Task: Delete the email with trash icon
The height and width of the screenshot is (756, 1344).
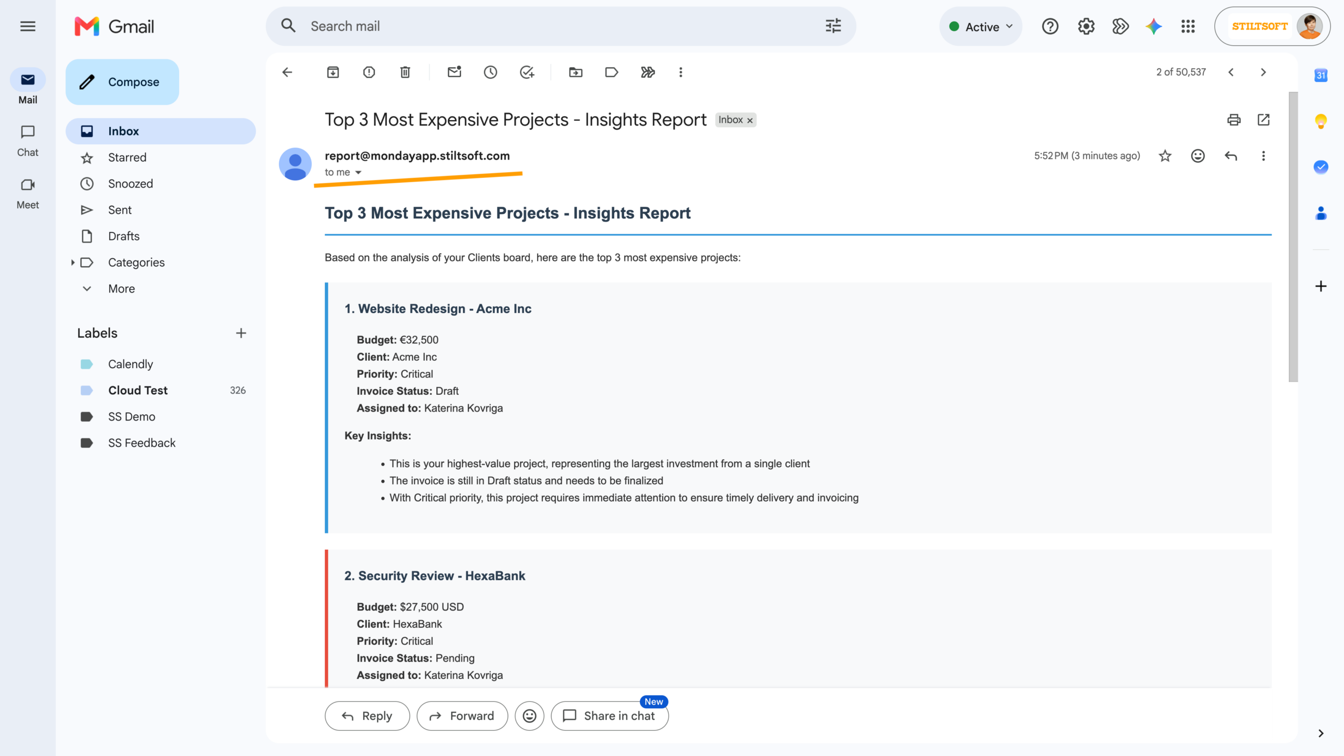Action: [x=405, y=72]
